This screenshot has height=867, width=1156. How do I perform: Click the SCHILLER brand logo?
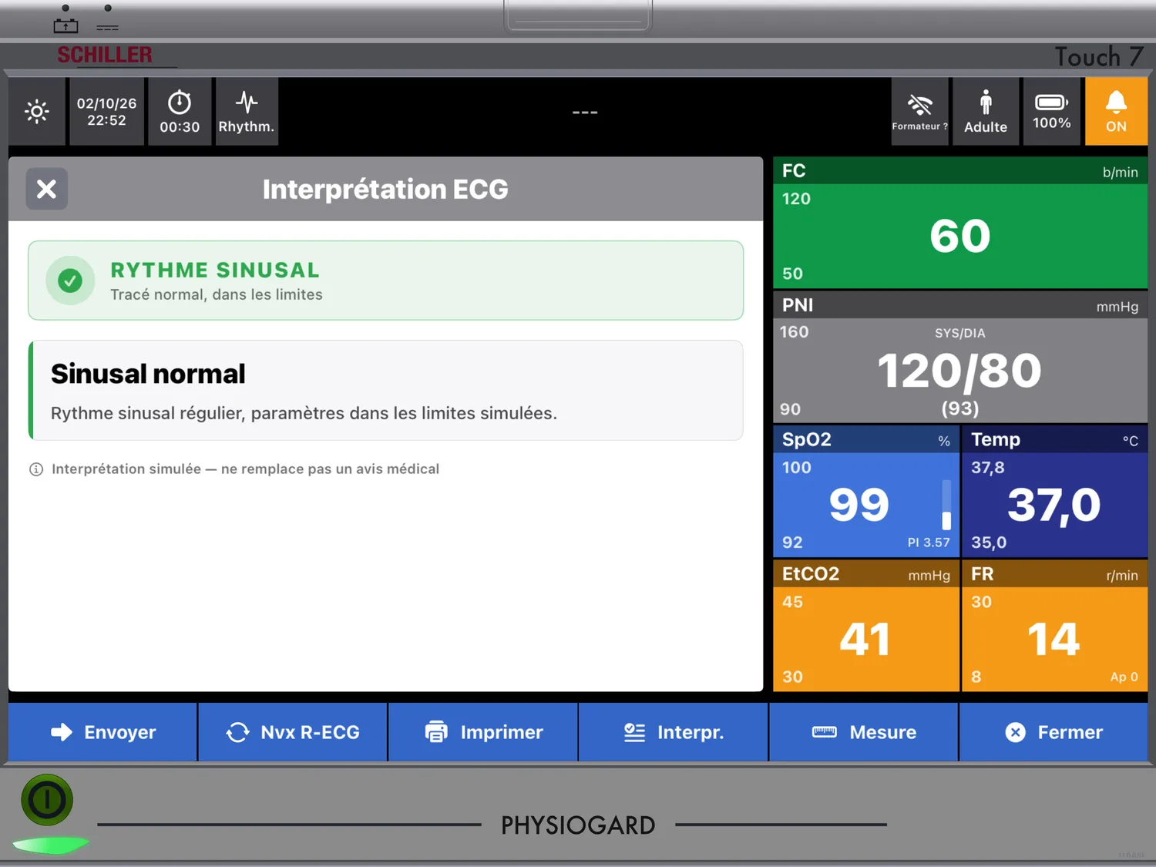[x=105, y=55]
